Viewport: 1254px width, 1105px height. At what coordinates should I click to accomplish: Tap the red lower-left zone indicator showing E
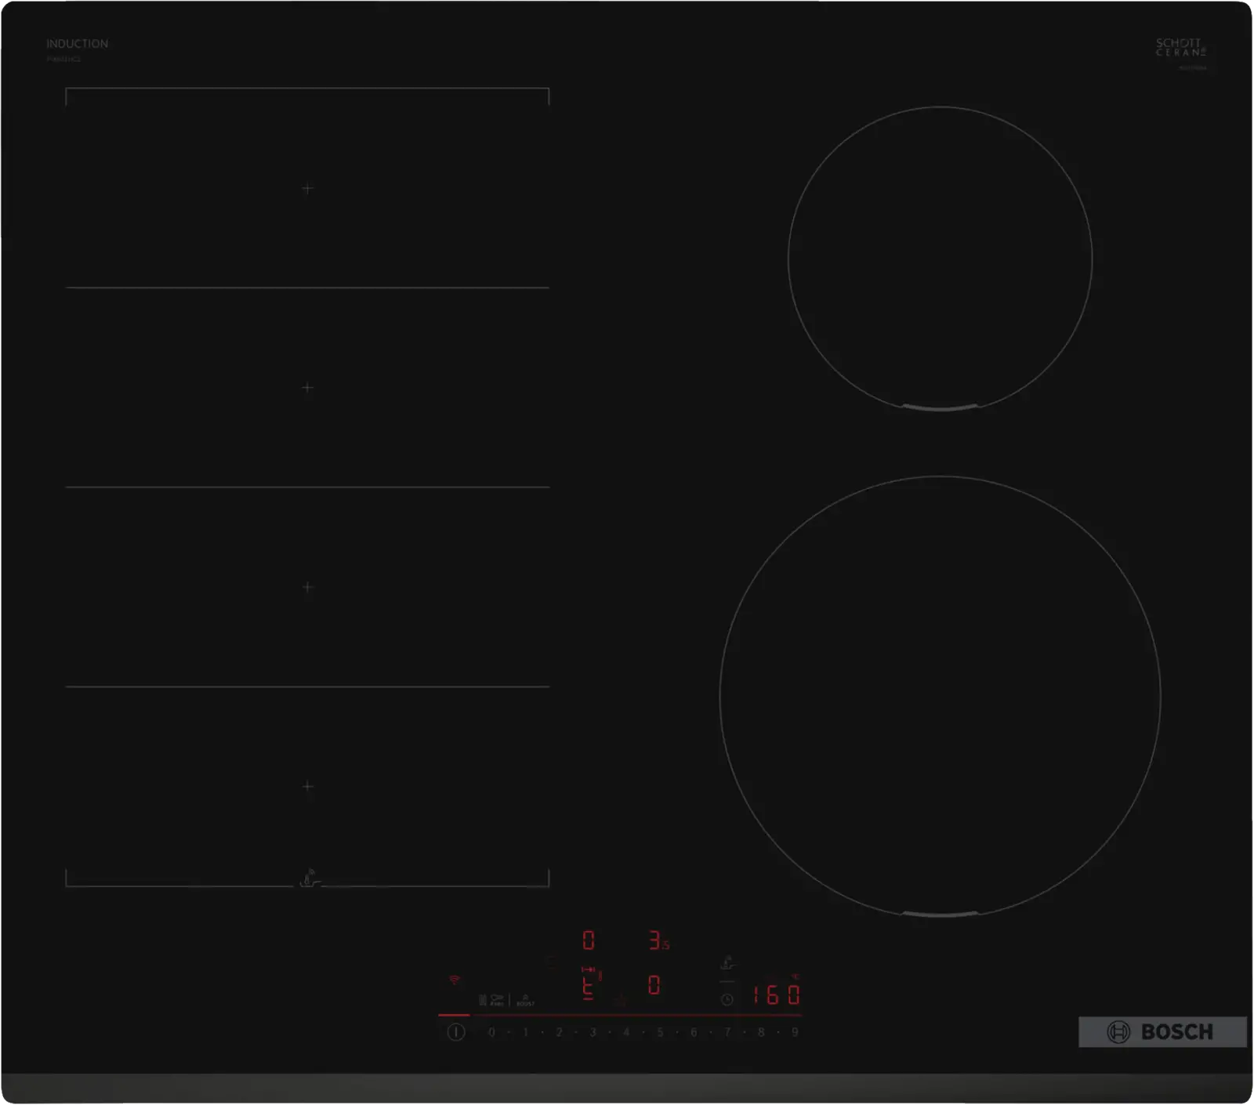(x=588, y=989)
